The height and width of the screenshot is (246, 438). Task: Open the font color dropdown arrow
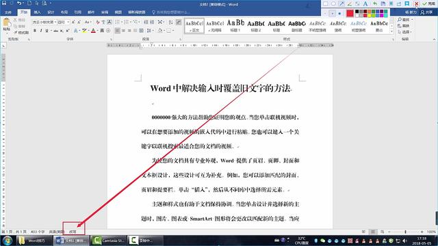pyautogui.click(x=97, y=30)
